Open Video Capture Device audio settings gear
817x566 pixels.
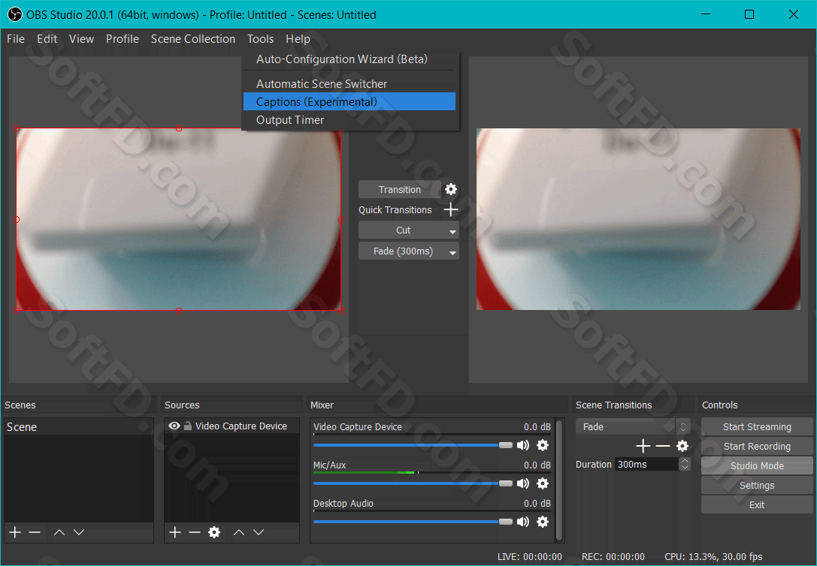click(543, 445)
